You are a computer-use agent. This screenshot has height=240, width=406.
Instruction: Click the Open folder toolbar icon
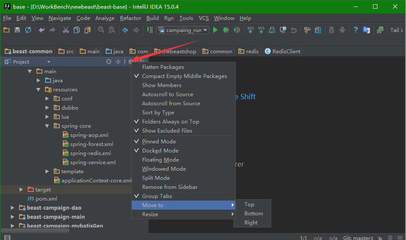(6, 30)
